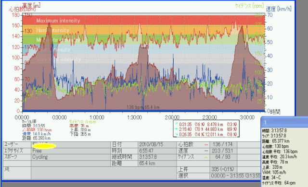Click the speed value 20.3 / 53.1

[222, 151]
